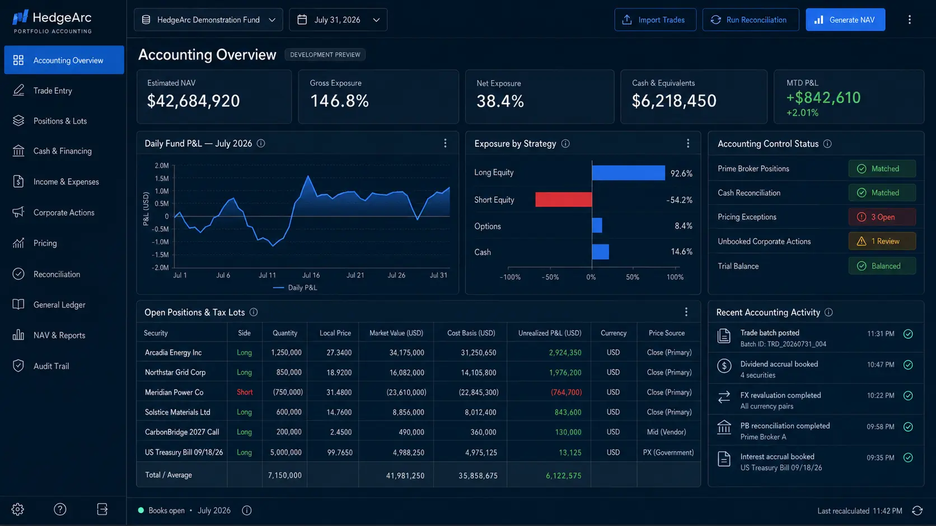The height and width of the screenshot is (526, 936).
Task: Click the Pricing Exceptions 3 Open status
Action: (x=882, y=217)
